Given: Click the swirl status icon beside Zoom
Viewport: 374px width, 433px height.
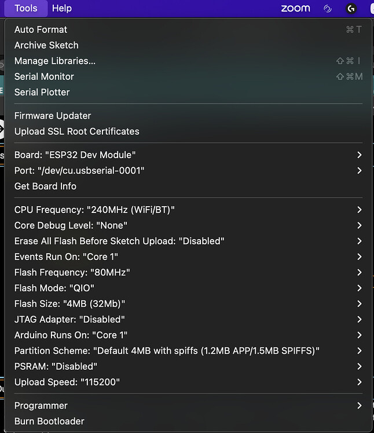Looking at the screenshot, I should (x=328, y=9).
